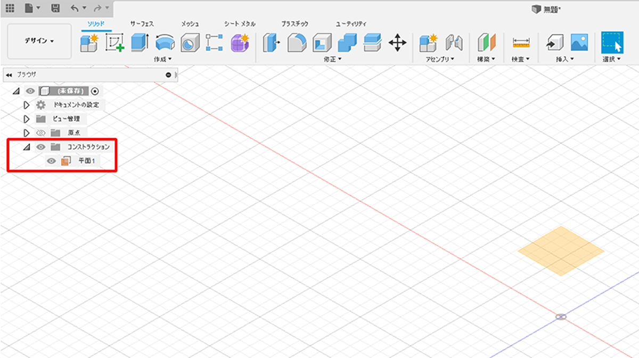Select the Rectangular Pattern tool
Screen dimensions: 639x358
[214, 42]
